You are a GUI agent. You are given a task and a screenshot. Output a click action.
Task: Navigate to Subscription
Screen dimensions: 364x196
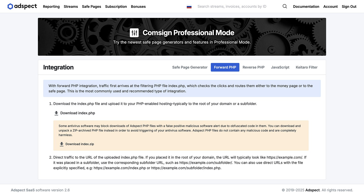(116, 7)
